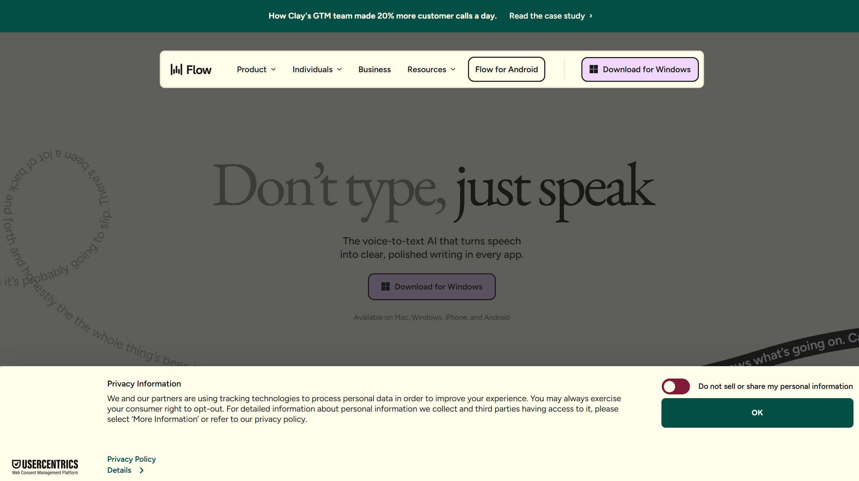Click the Windows icon in the header download button
859x481 pixels.
pyautogui.click(x=594, y=69)
